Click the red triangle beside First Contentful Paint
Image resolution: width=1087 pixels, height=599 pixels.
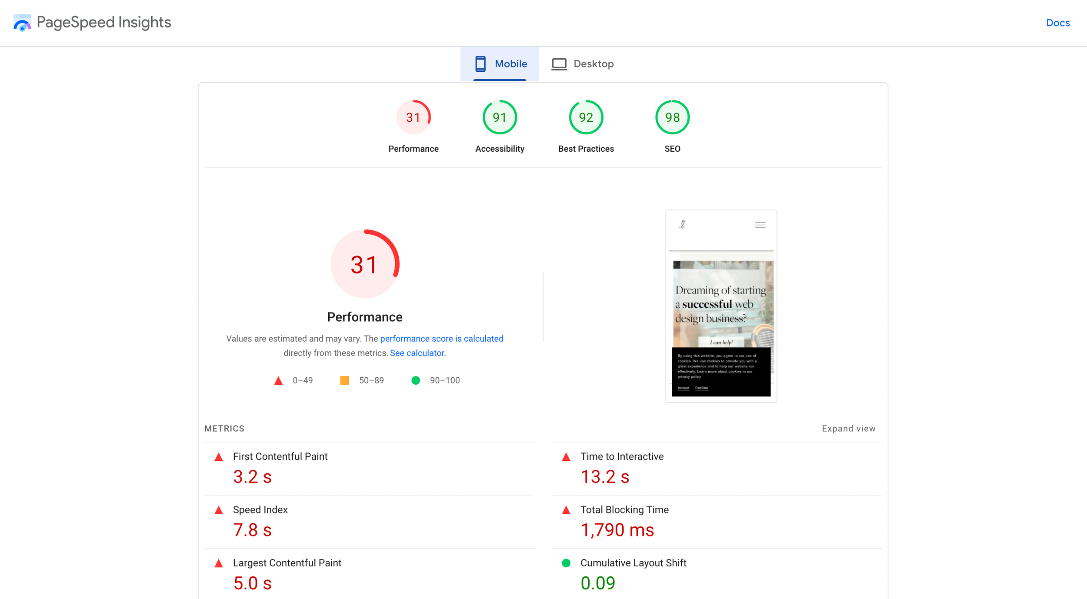[x=219, y=457]
